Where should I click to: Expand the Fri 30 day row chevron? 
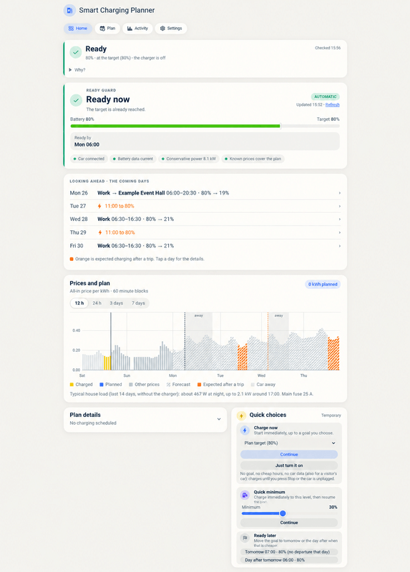tap(340, 246)
